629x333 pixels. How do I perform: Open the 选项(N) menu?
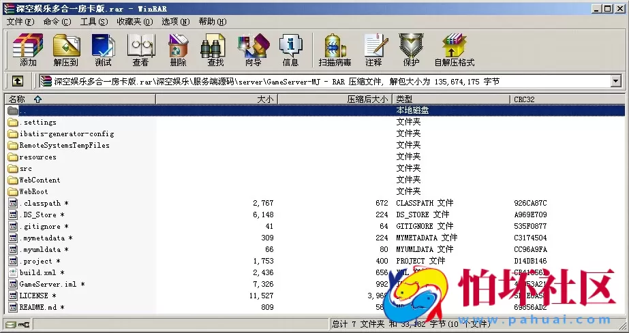[x=176, y=22]
